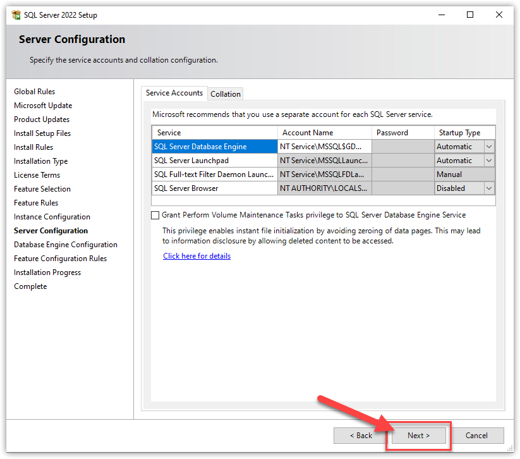Click the Account Name column header
Image resolution: width=520 pixels, height=459 pixels.
pos(325,132)
